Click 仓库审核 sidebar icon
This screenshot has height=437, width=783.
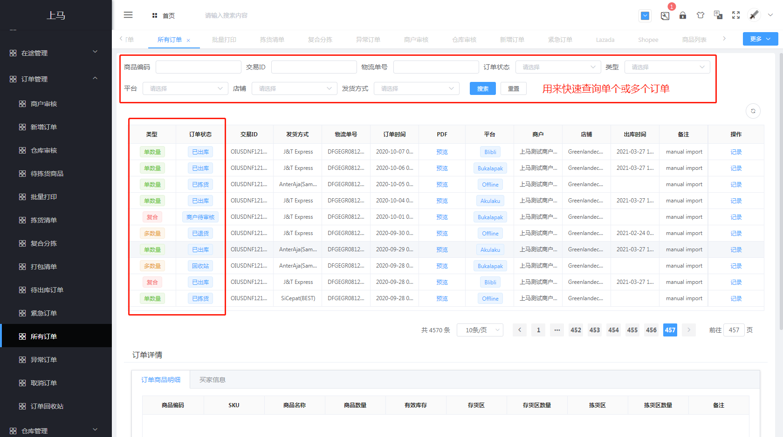tap(22, 150)
